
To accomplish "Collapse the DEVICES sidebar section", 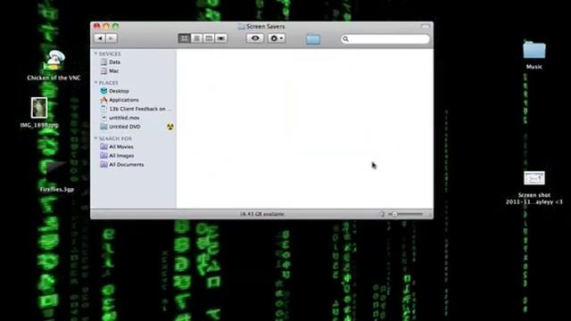I will (95, 53).
